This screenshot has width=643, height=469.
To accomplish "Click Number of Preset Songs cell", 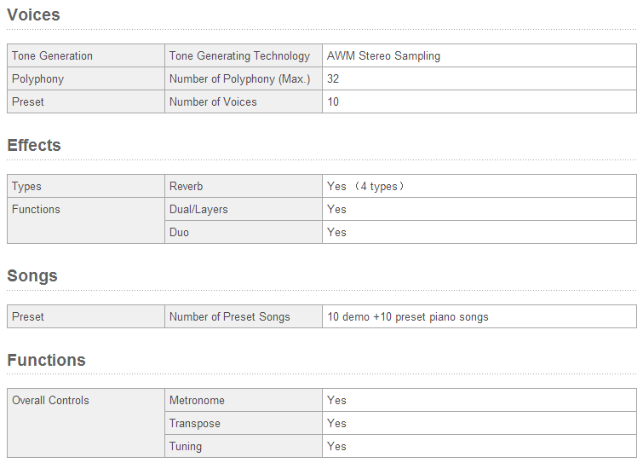I will (x=229, y=317).
